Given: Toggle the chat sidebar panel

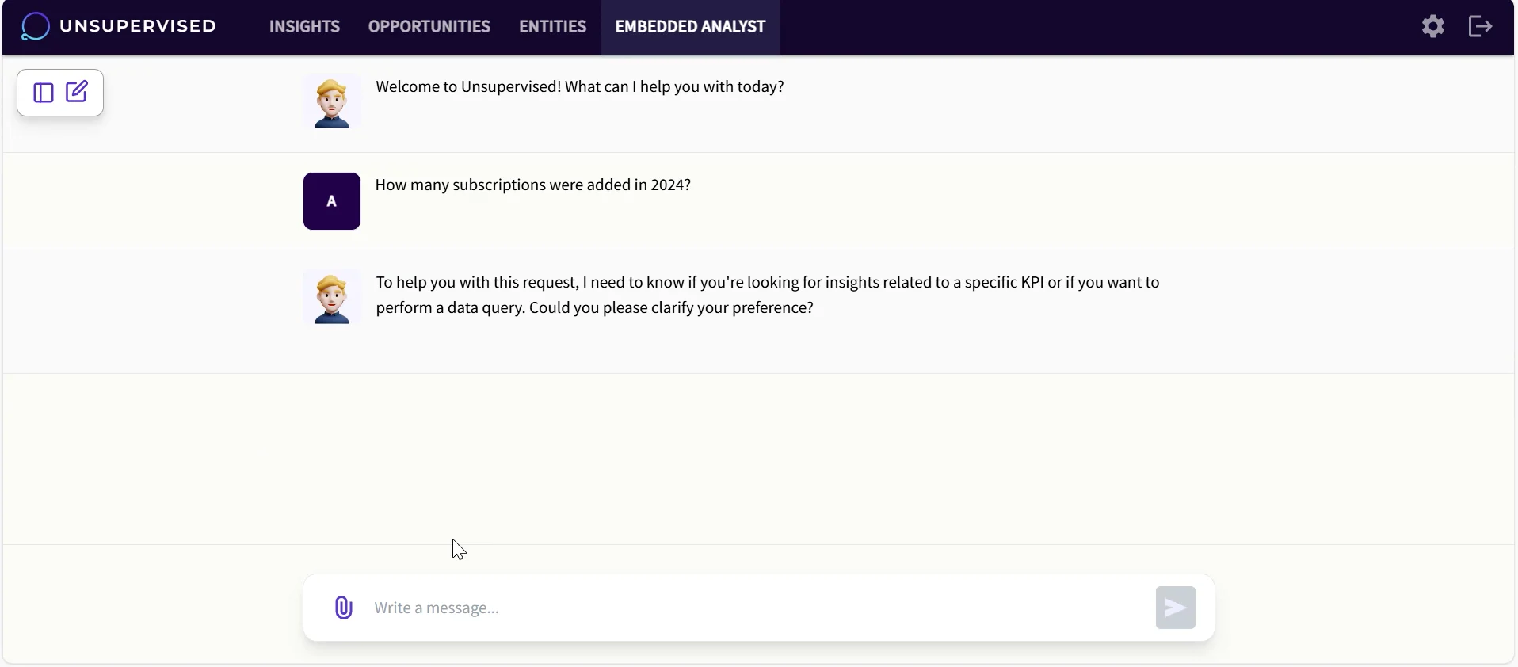Looking at the screenshot, I should click(x=44, y=93).
